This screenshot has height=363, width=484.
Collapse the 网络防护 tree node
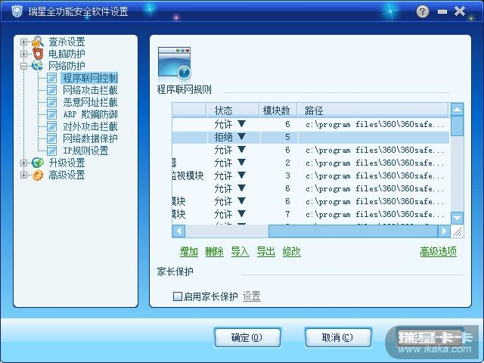[x=23, y=66]
